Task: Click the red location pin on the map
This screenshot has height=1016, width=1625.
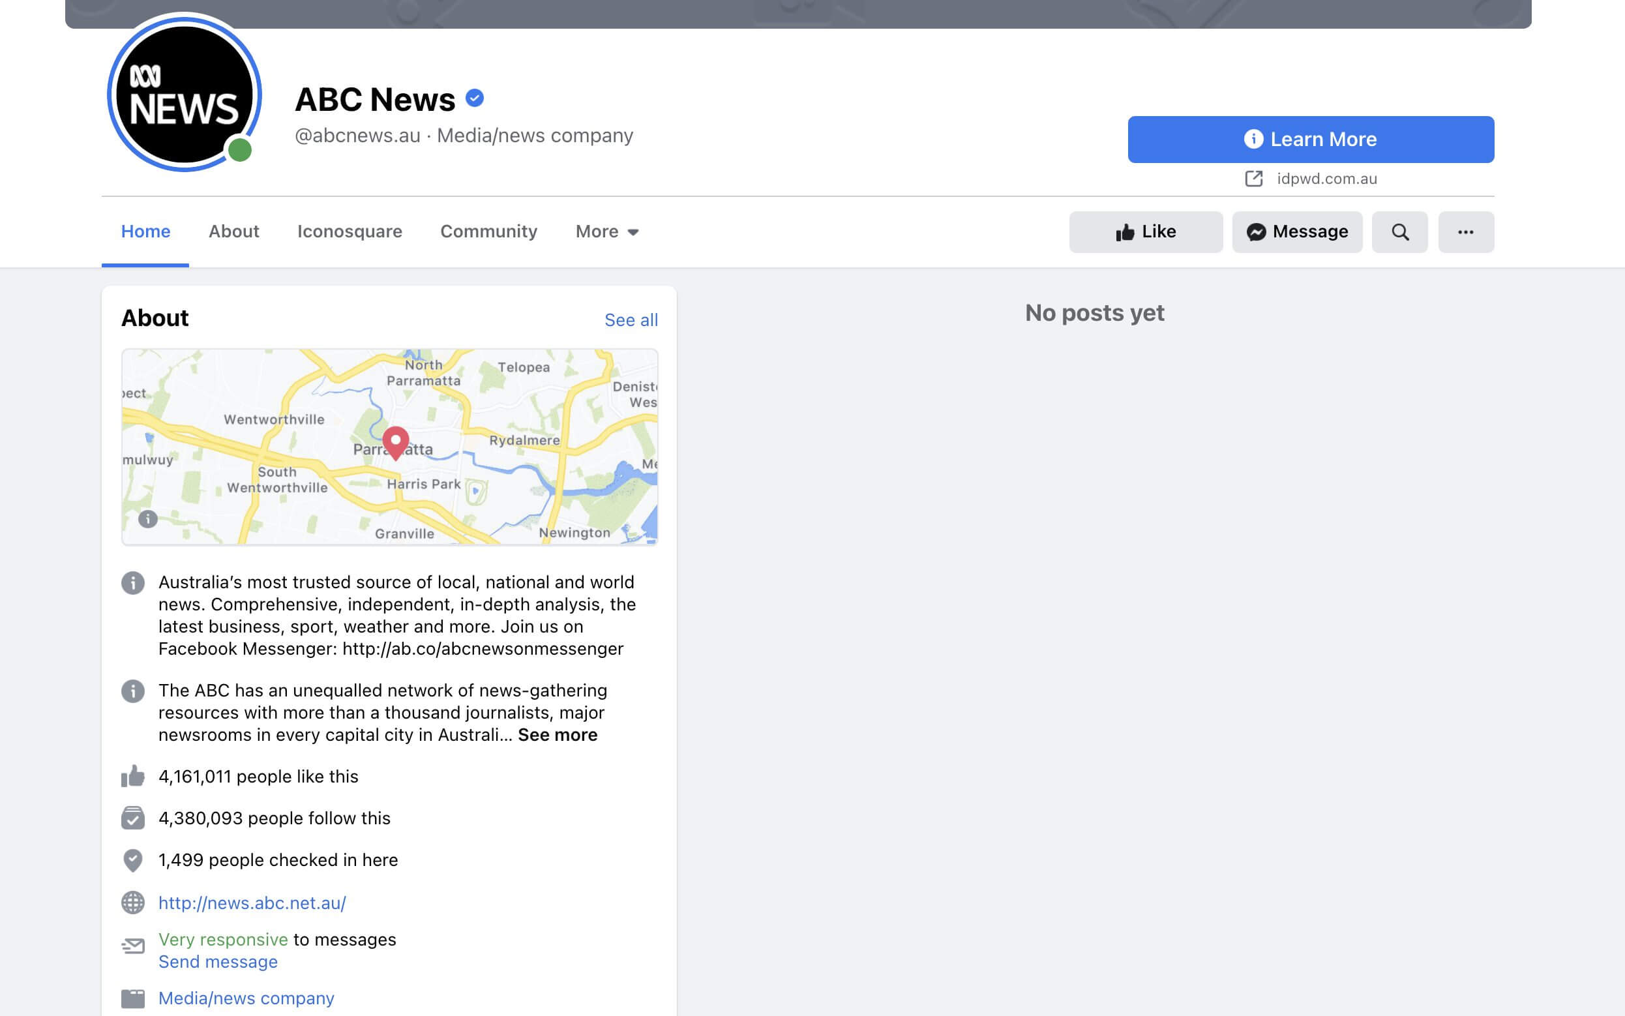Action: pos(396,443)
